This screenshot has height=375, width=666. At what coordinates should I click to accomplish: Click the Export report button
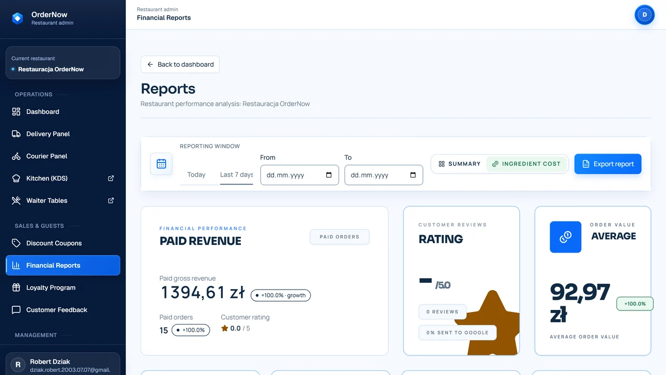608,164
